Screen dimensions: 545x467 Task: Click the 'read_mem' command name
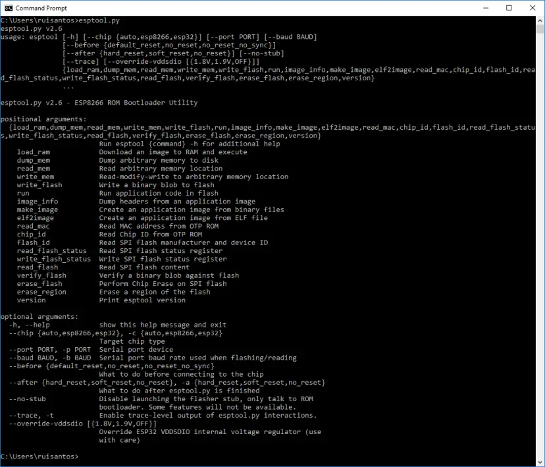click(x=34, y=169)
